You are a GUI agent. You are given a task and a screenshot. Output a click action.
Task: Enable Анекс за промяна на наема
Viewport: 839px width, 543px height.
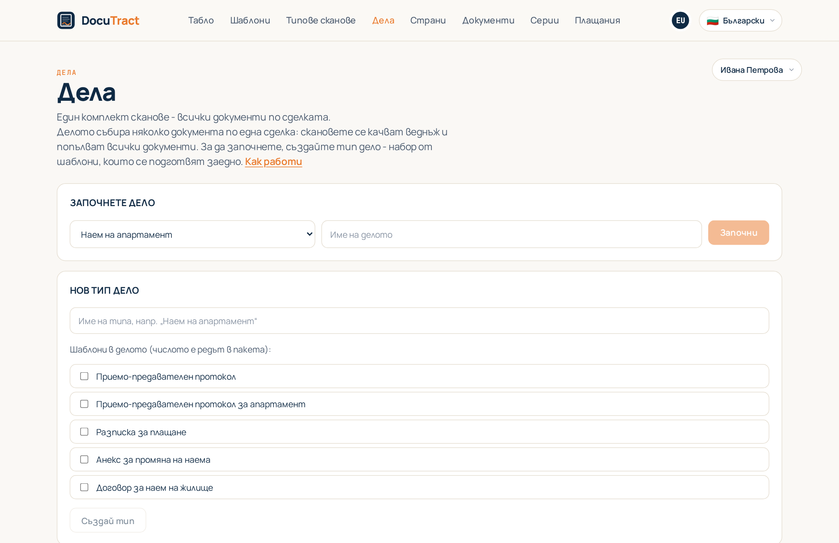pyautogui.click(x=84, y=459)
